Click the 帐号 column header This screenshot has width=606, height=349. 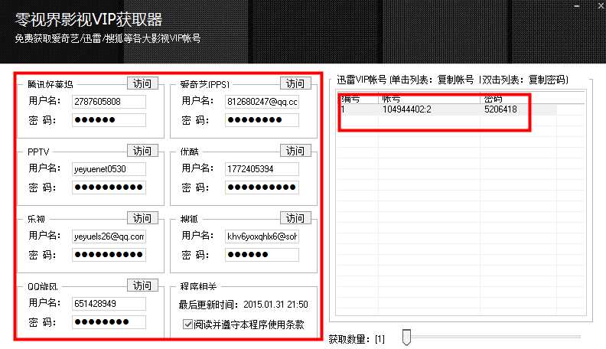(429, 98)
